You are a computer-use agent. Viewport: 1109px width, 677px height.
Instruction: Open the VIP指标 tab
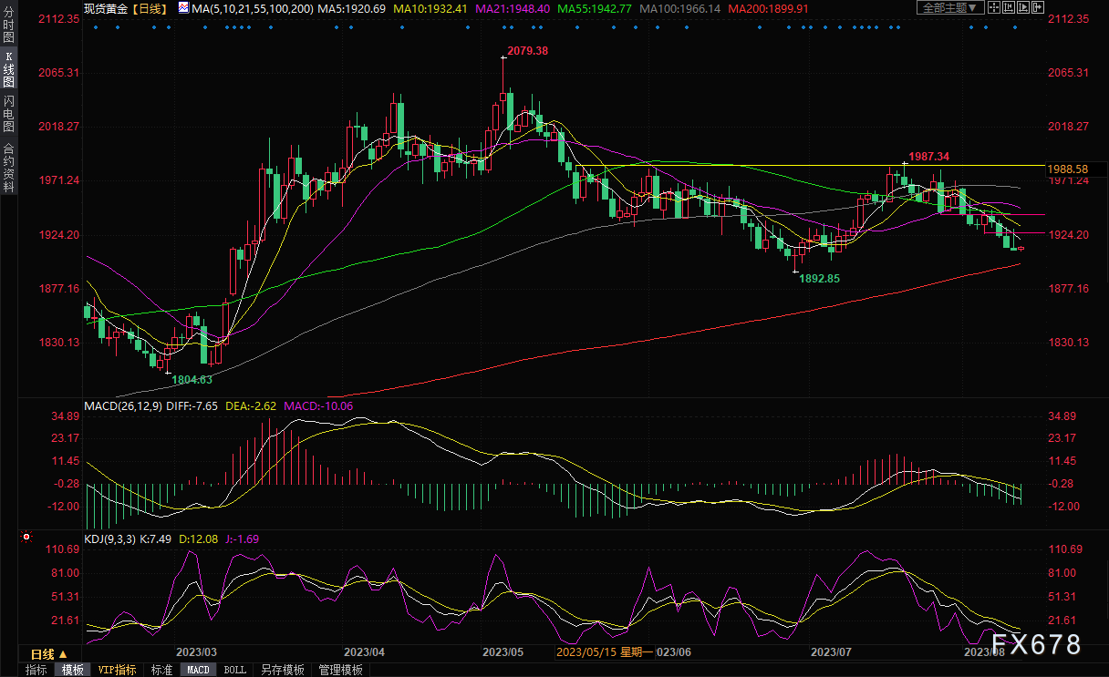tap(118, 670)
